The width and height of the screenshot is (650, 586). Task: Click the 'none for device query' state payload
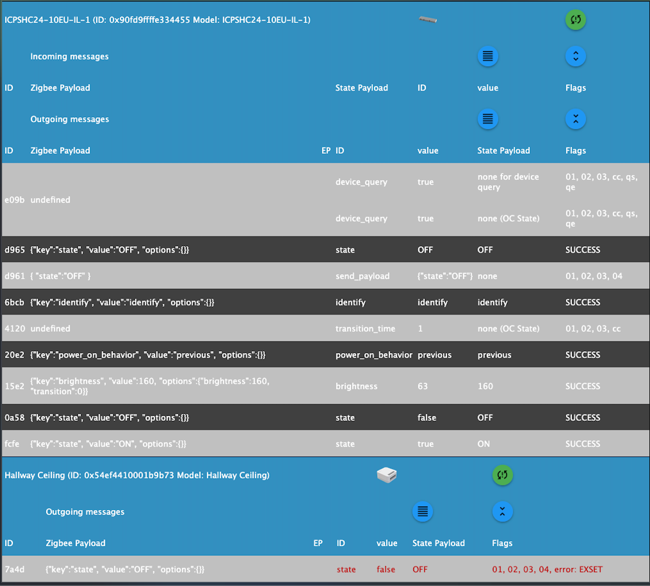(x=508, y=182)
